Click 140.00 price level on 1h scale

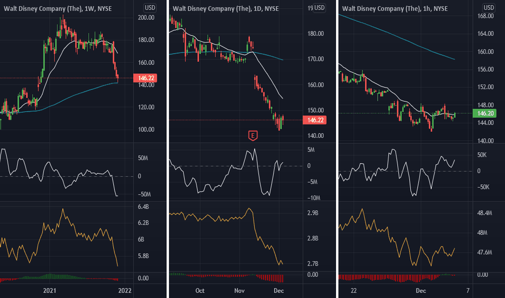[485, 141]
